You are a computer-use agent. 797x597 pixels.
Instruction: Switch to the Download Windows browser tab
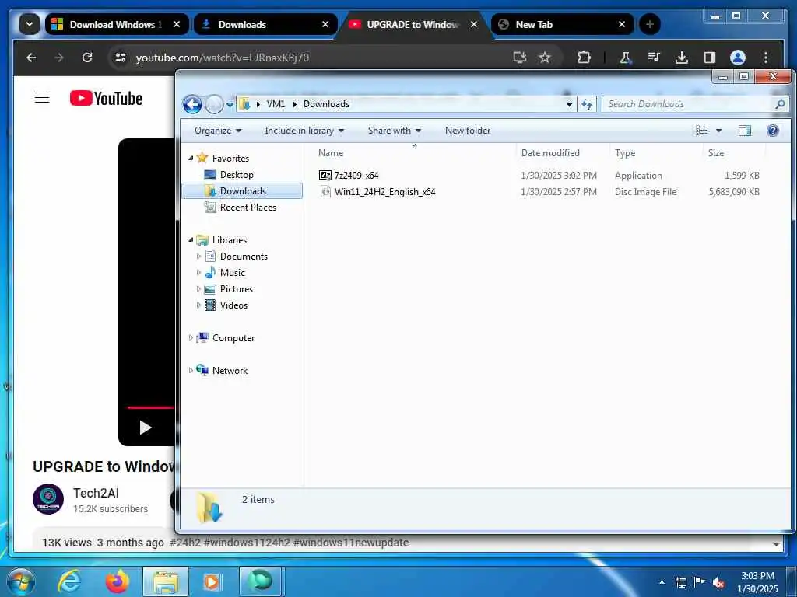[x=117, y=24]
